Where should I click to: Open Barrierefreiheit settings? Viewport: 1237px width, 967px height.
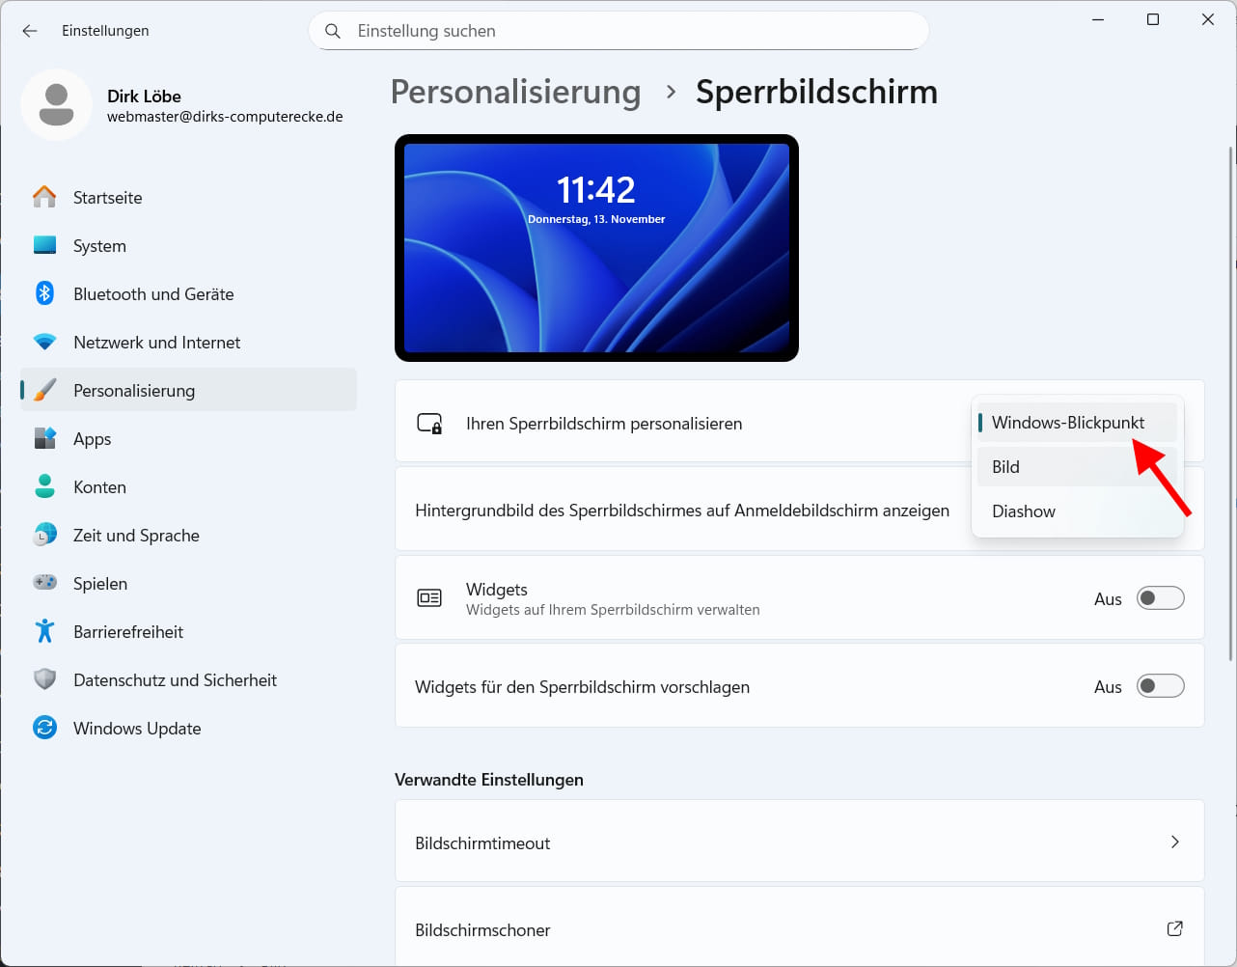(x=188, y=631)
